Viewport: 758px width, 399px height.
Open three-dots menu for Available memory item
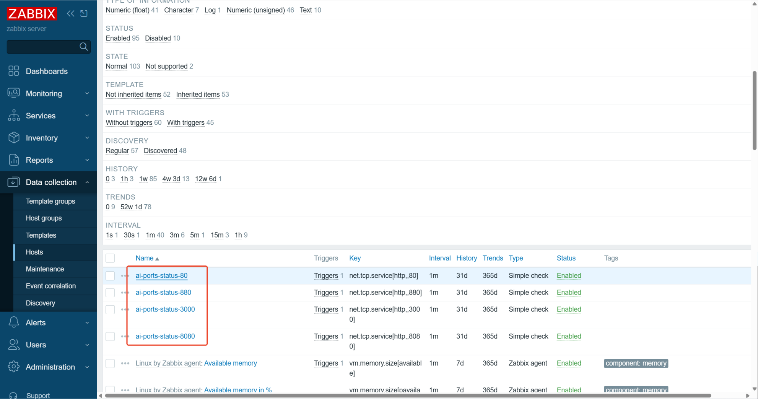[x=125, y=363]
